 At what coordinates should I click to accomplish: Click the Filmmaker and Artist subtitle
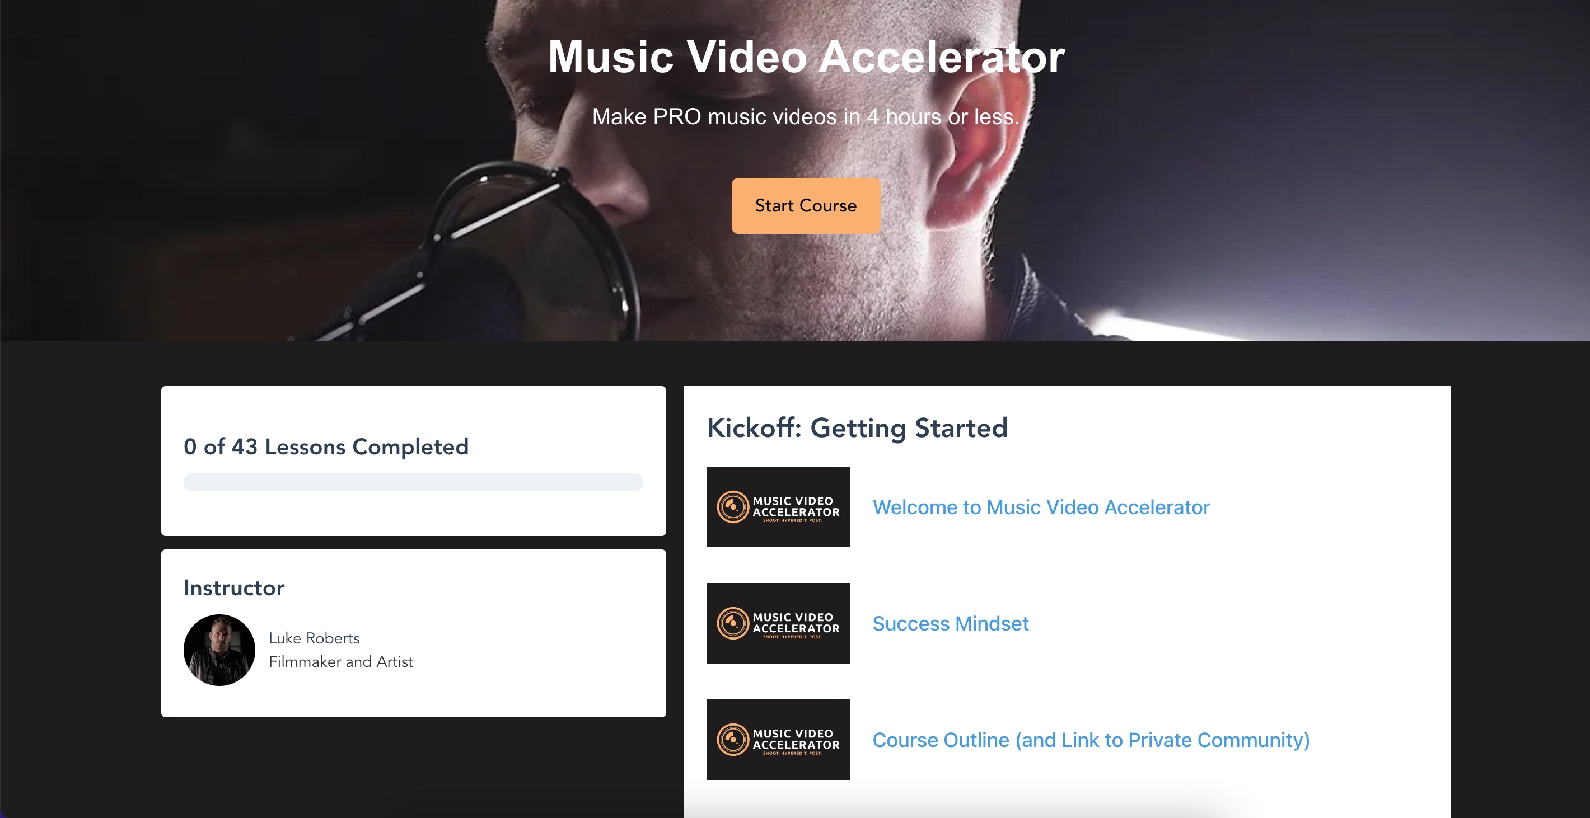tap(341, 661)
